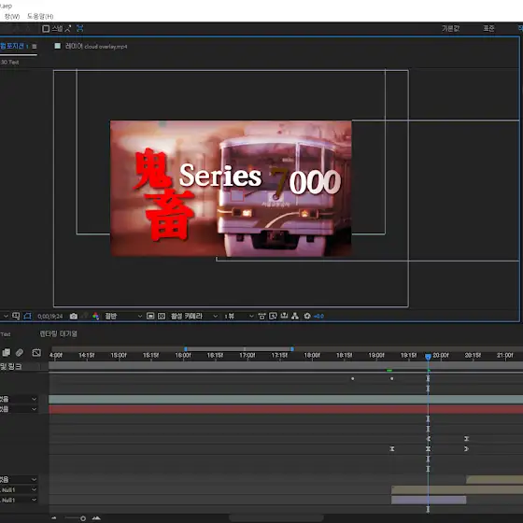This screenshot has height=523, width=523.
Task: Click the purple layer bar at bottom
Action: coord(429,500)
